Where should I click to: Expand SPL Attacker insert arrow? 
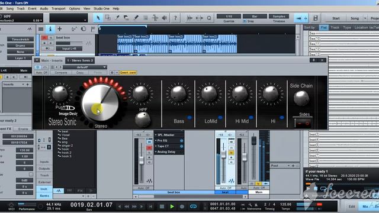click(156, 135)
